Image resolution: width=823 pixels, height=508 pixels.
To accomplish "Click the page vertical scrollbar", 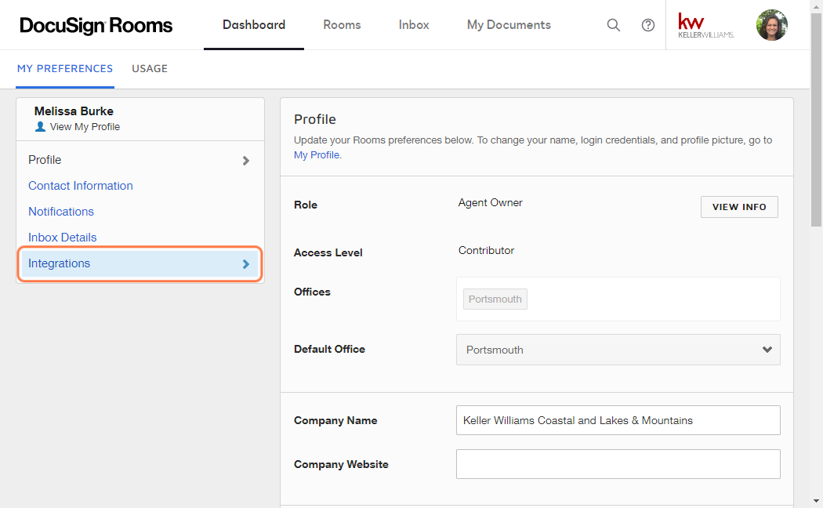I will coord(816,120).
